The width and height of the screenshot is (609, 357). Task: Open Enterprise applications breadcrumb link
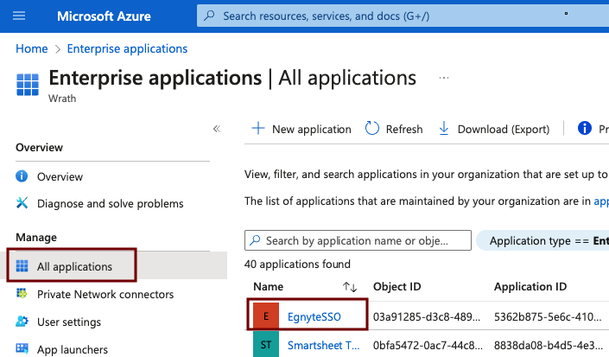(x=127, y=48)
